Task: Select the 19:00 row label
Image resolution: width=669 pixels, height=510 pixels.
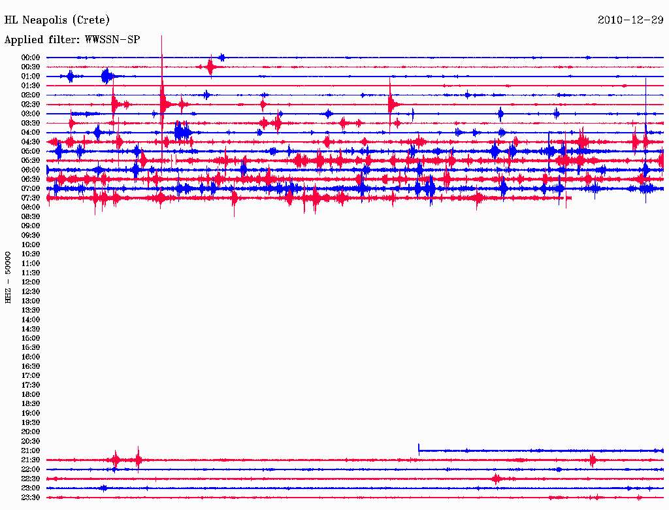Action: point(31,413)
